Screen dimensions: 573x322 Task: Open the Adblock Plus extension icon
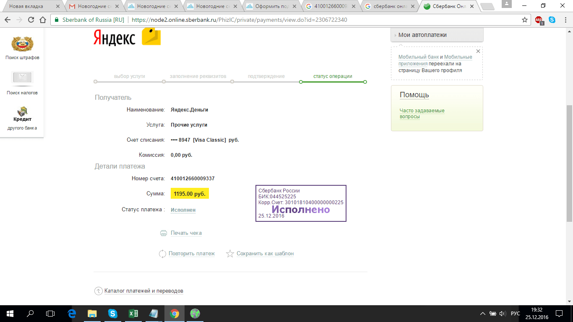[539, 20]
